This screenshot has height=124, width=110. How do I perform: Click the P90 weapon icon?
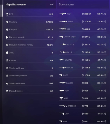(x=62, y=91)
